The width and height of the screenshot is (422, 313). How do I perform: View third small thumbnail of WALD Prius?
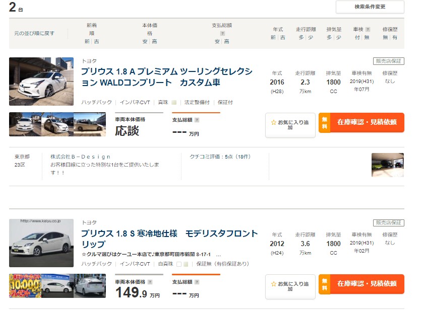[90, 124]
